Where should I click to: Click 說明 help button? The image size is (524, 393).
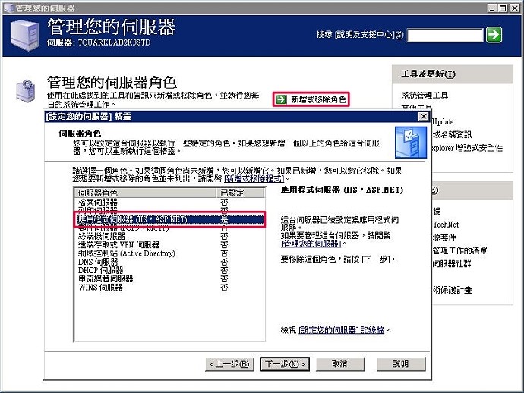[401, 364]
